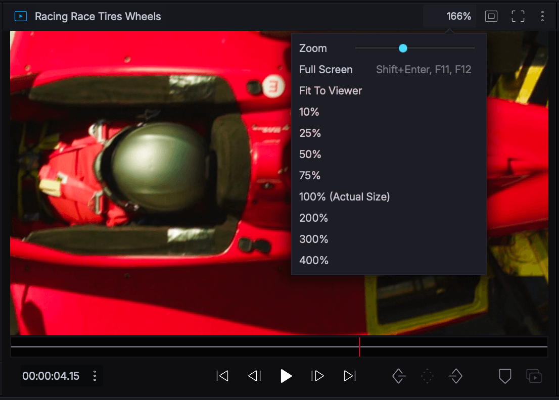Click the viewer play icon beside the title
This screenshot has height=400, width=559.
point(21,16)
